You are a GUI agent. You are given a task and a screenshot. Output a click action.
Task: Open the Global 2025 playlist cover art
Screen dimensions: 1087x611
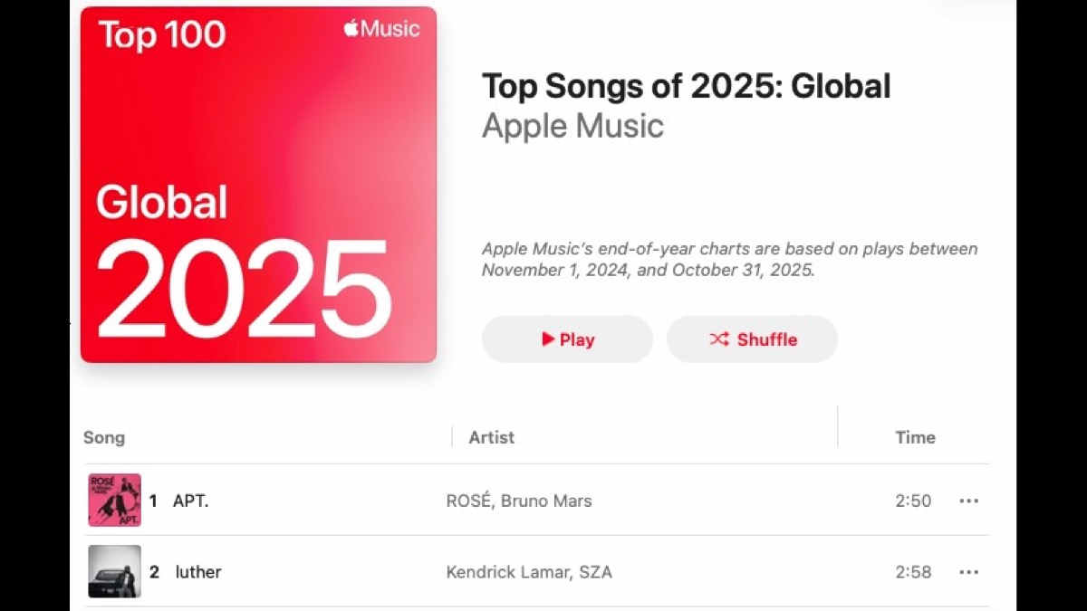click(258, 185)
